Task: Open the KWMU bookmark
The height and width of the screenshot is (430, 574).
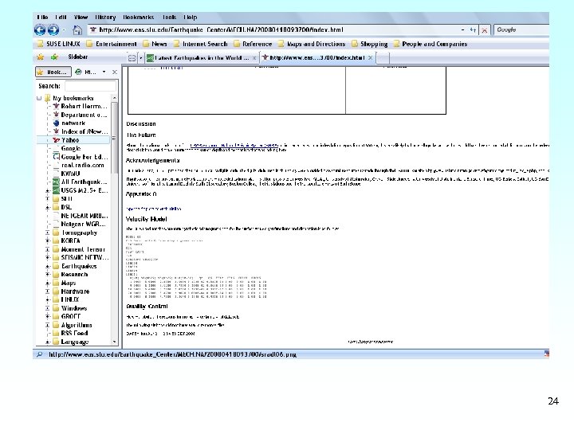Action: (66, 174)
